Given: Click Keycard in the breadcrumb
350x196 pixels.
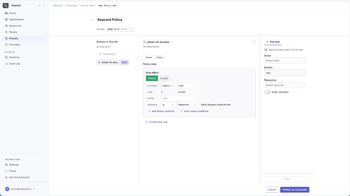Looking at the screenshot, I should click(58, 5).
